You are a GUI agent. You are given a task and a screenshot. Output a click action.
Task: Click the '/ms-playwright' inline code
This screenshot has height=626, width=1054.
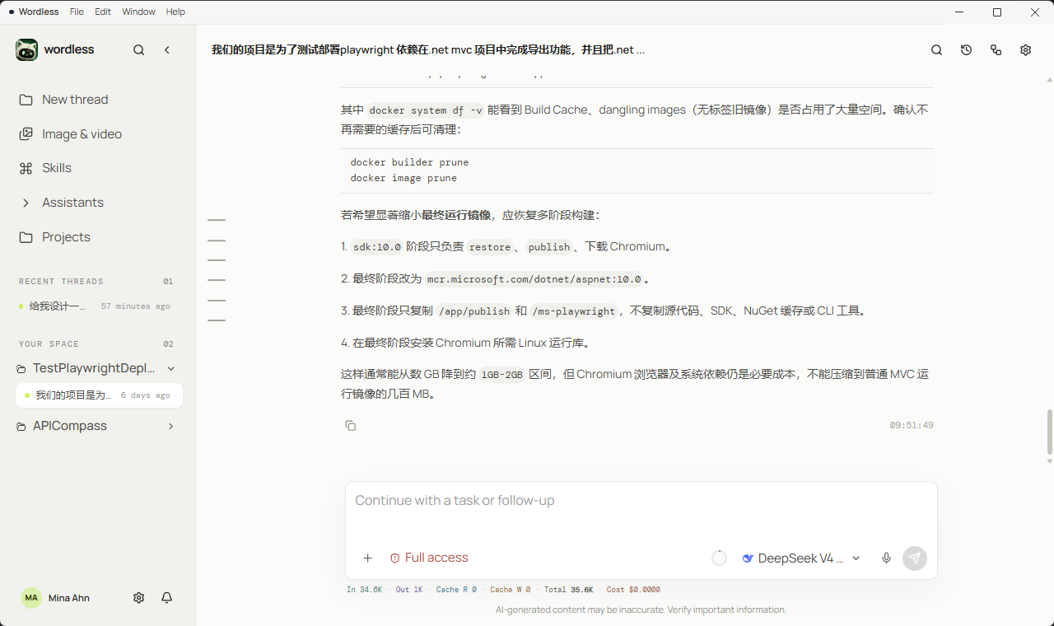[x=574, y=311]
